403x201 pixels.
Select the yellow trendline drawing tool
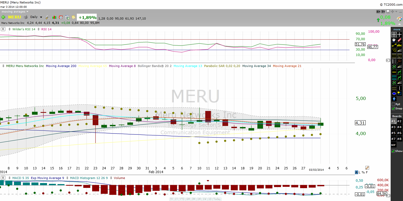click(394, 45)
